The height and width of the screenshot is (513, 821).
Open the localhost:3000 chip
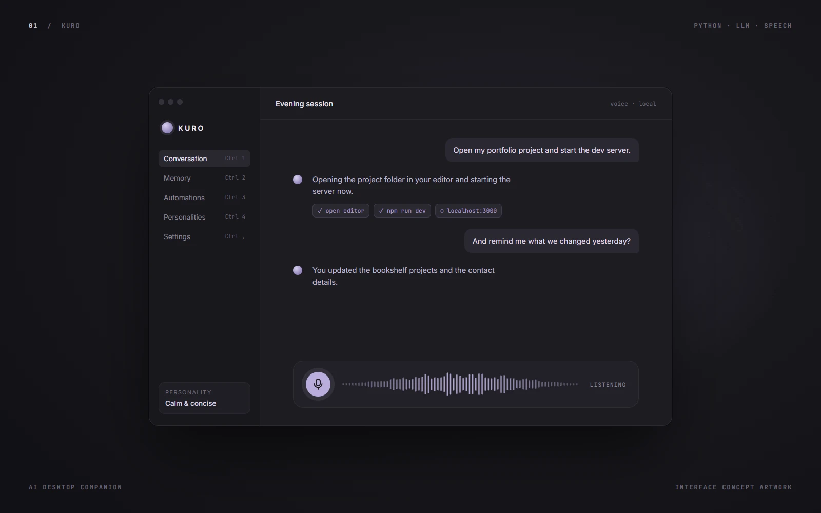pyautogui.click(x=468, y=211)
